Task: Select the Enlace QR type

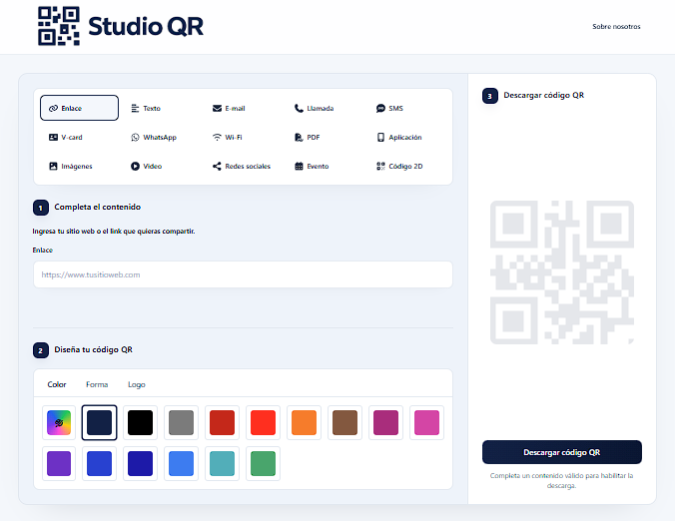Action: 79,108
